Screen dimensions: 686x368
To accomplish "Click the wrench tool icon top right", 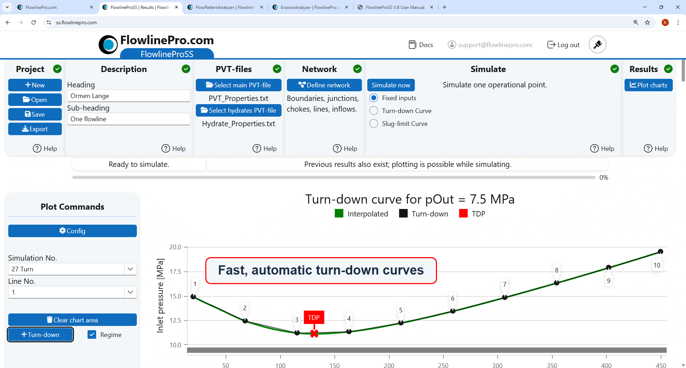I will (597, 44).
